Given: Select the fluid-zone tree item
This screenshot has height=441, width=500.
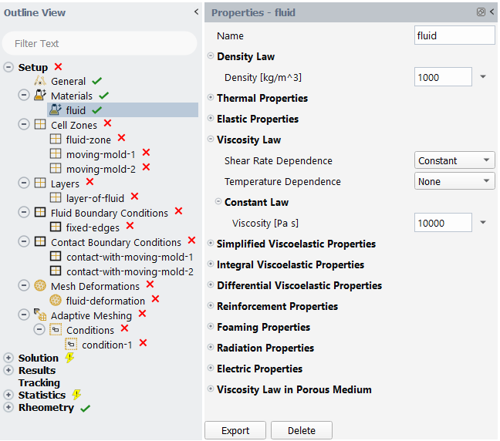Looking at the screenshot, I should [88, 140].
